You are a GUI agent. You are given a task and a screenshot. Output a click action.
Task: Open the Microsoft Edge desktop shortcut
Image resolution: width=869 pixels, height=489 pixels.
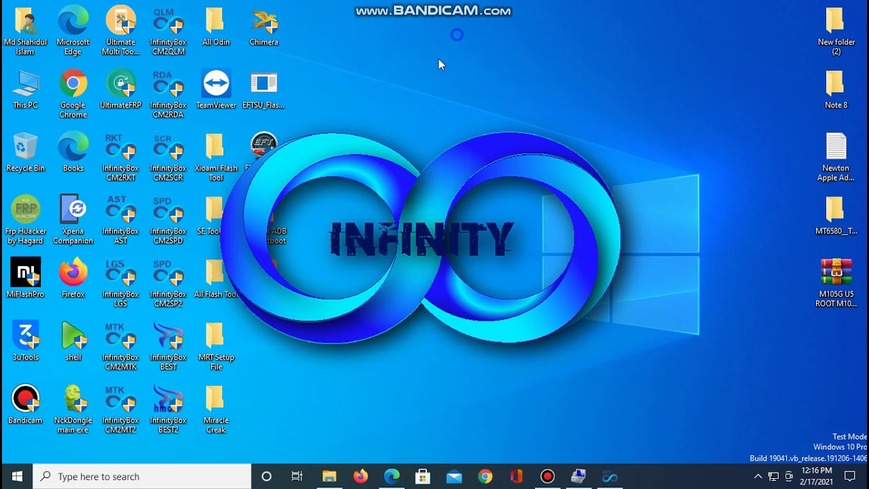pos(73,31)
